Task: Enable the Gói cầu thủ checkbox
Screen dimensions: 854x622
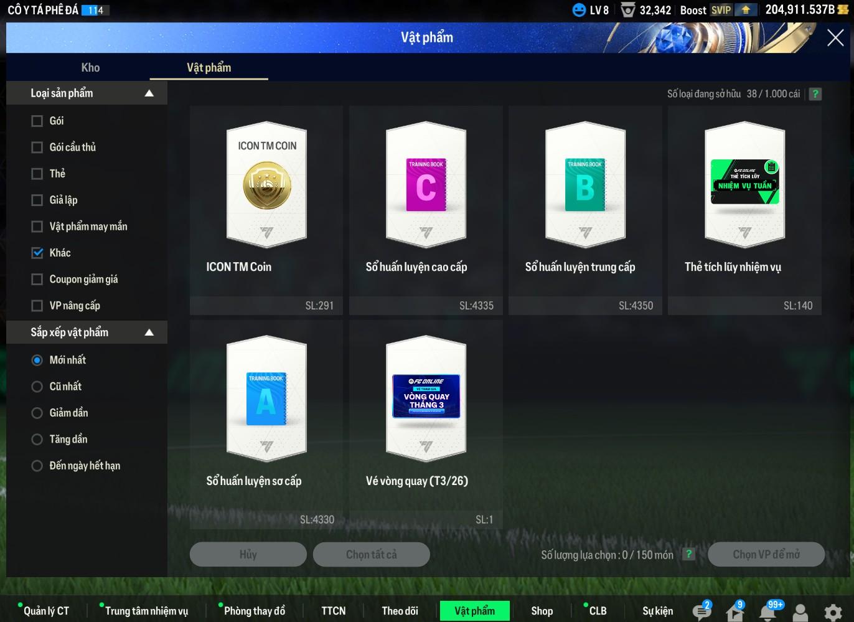Action: (x=37, y=148)
